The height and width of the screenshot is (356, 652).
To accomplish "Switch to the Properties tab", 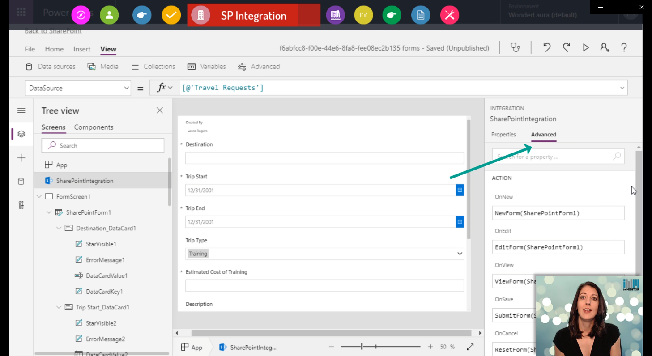I will (503, 135).
